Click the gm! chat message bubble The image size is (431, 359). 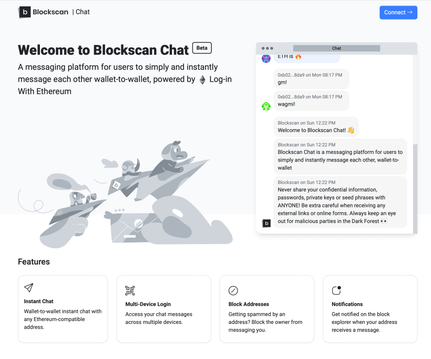click(x=311, y=79)
